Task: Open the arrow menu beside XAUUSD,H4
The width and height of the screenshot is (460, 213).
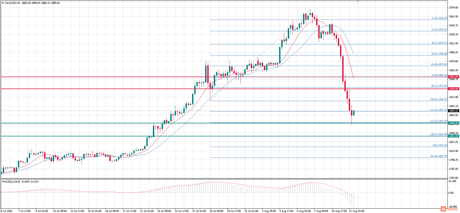Action: pyautogui.click(x=3, y=3)
